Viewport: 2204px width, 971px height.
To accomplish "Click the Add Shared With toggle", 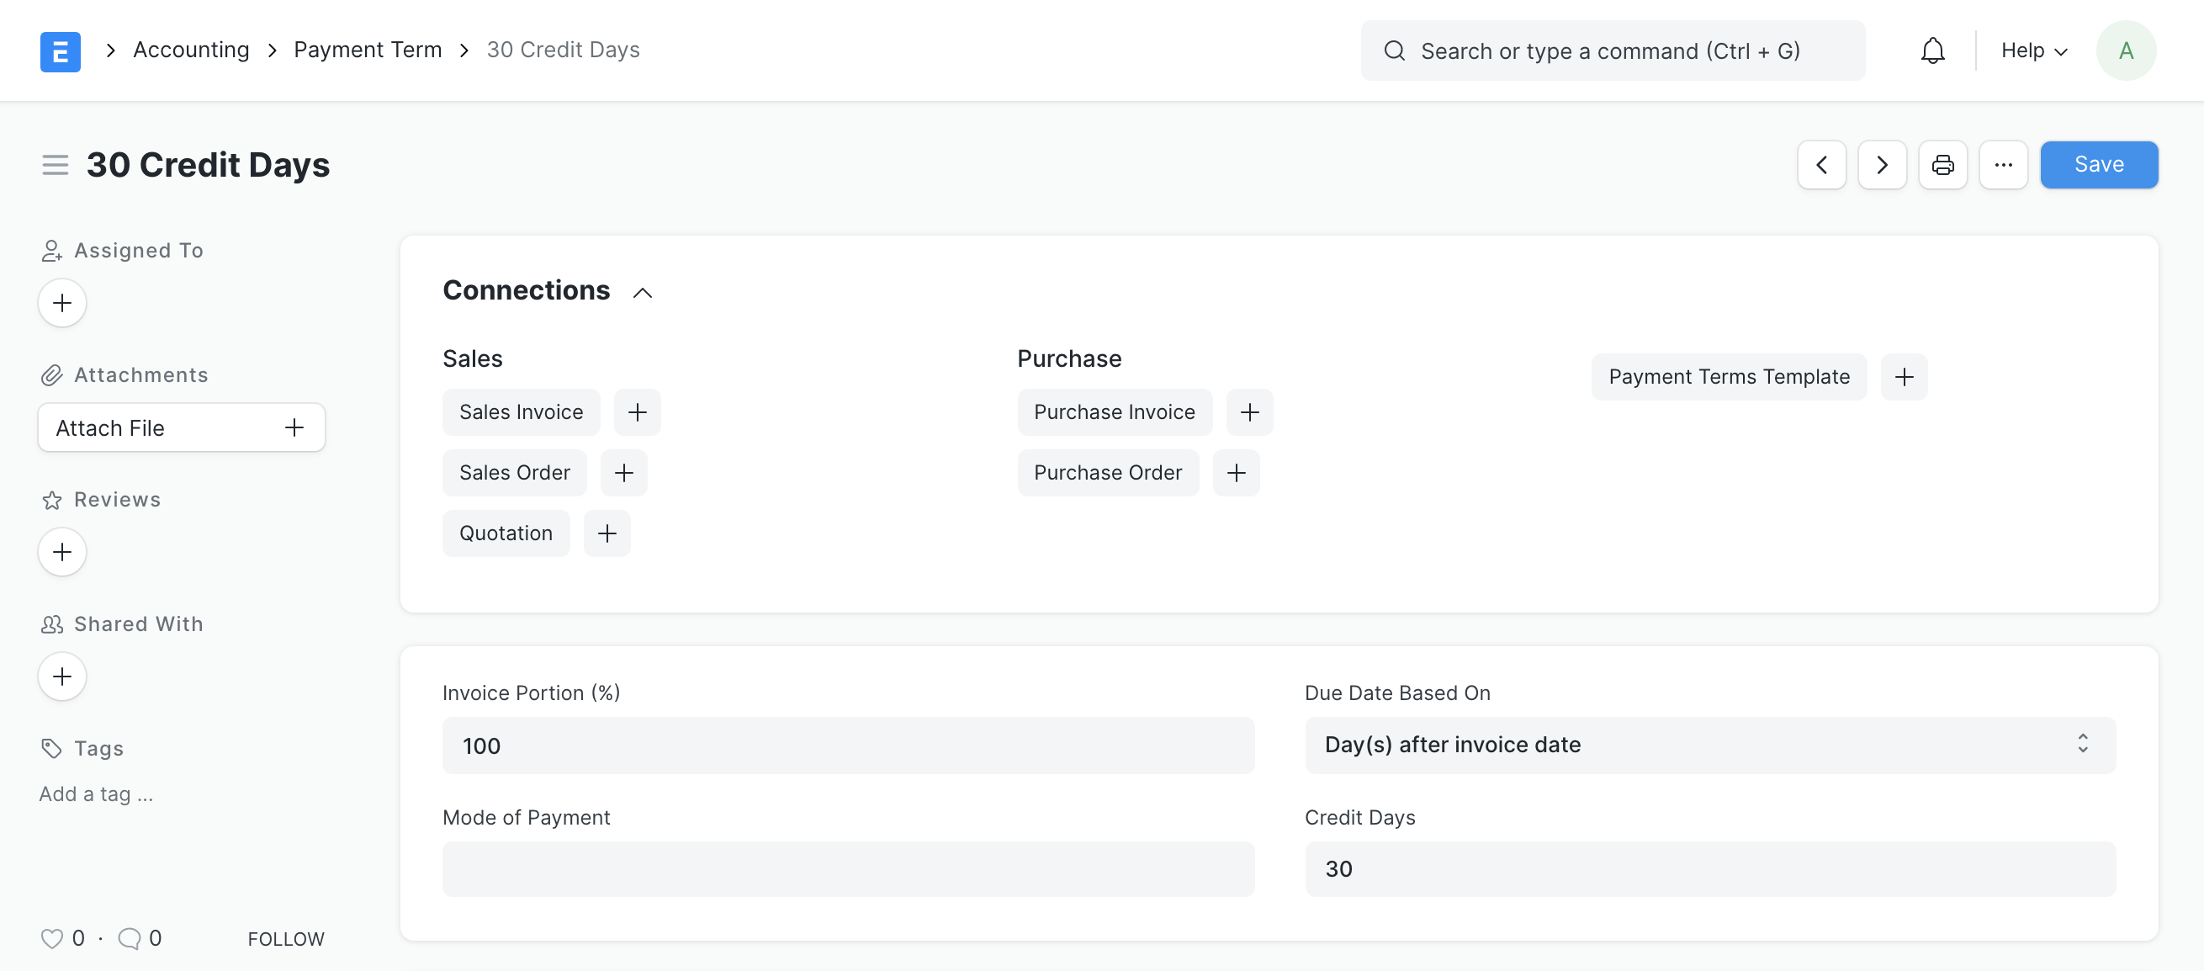I will point(62,673).
